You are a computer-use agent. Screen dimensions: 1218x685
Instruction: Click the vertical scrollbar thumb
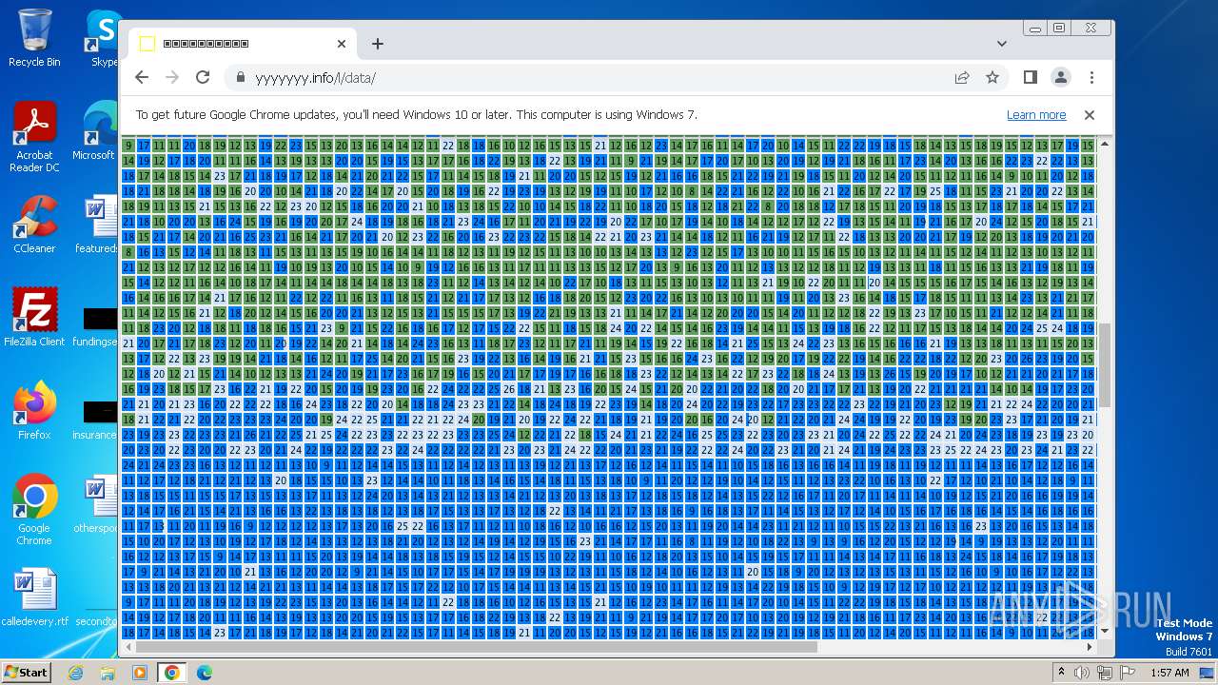tap(1105, 364)
